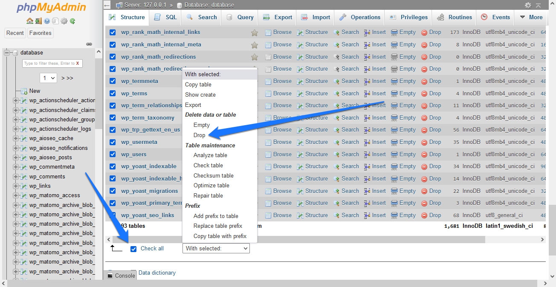Open page settings gear in top bar
This screenshot has width=556, height=287.
tap(528, 5)
